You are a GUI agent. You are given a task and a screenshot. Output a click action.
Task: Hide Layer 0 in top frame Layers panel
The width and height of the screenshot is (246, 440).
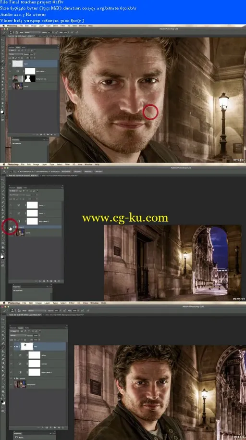[x=10, y=87]
